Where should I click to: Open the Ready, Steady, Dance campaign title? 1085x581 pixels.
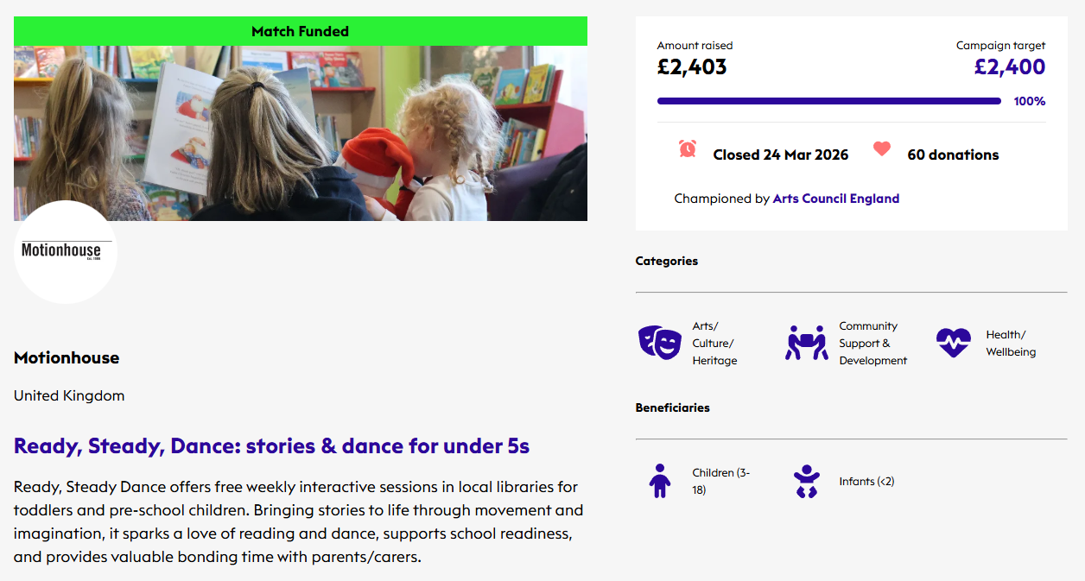(x=271, y=446)
